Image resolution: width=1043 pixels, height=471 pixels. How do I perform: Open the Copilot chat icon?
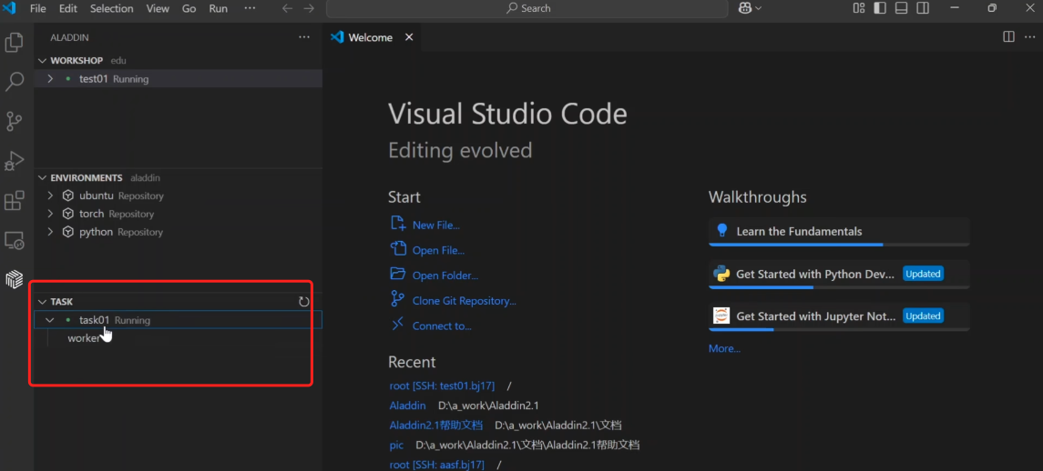745,8
